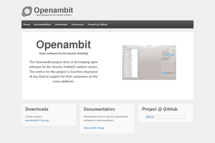Screen dimensions: 215x143
Task: Open the Openambit application screenshot thumbnail
Action: point(149,62)
